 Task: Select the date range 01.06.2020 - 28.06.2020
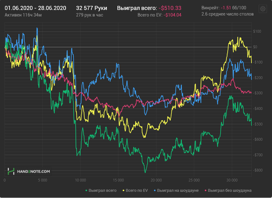(x=35, y=8)
